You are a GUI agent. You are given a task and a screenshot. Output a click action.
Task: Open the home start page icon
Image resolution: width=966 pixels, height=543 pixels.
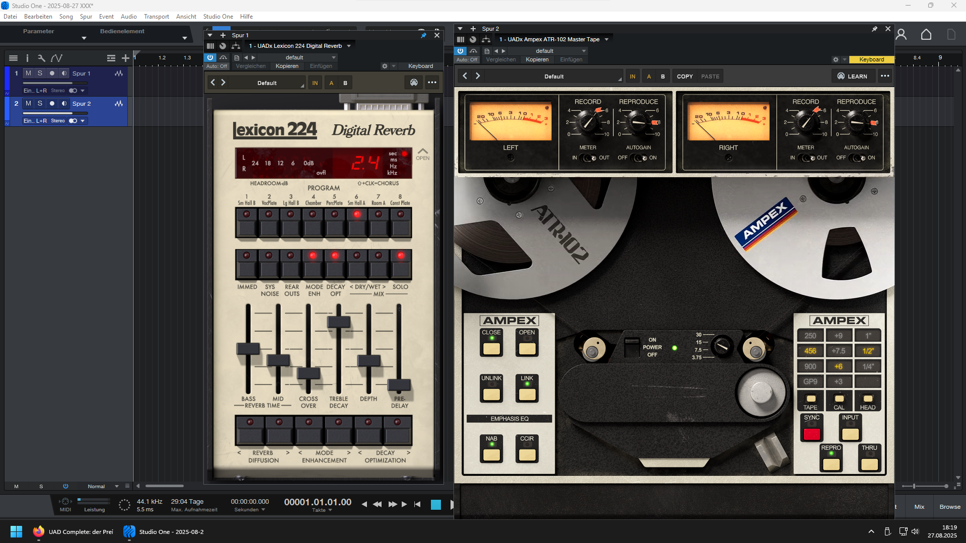point(926,34)
